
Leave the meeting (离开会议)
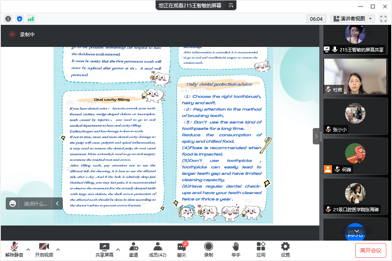click(370, 250)
